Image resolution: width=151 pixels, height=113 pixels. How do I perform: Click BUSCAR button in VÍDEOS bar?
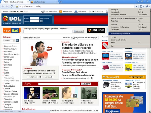tap(86, 84)
